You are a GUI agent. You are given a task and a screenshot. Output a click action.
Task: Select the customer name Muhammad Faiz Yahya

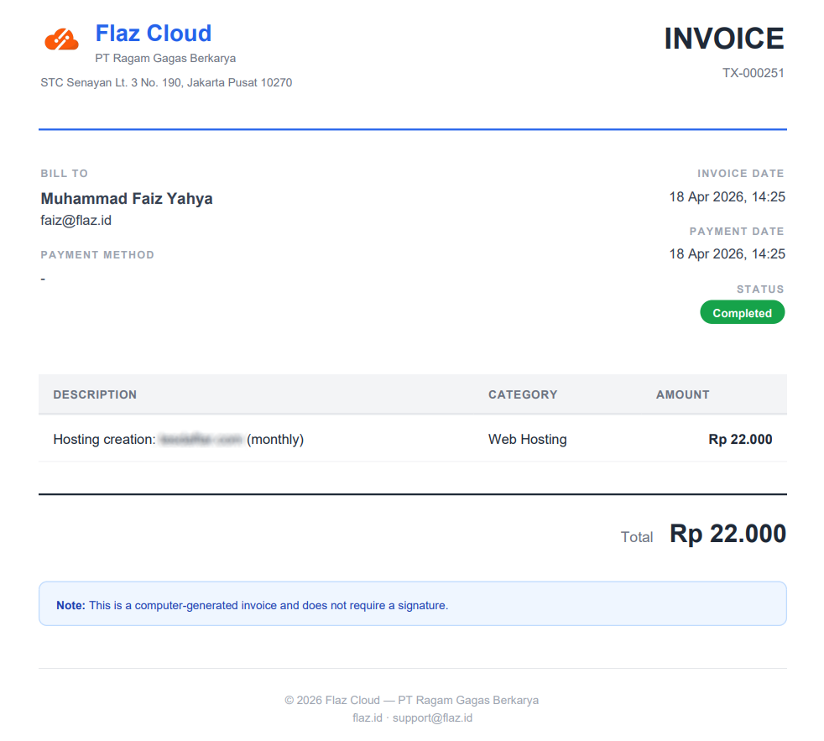click(127, 199)
